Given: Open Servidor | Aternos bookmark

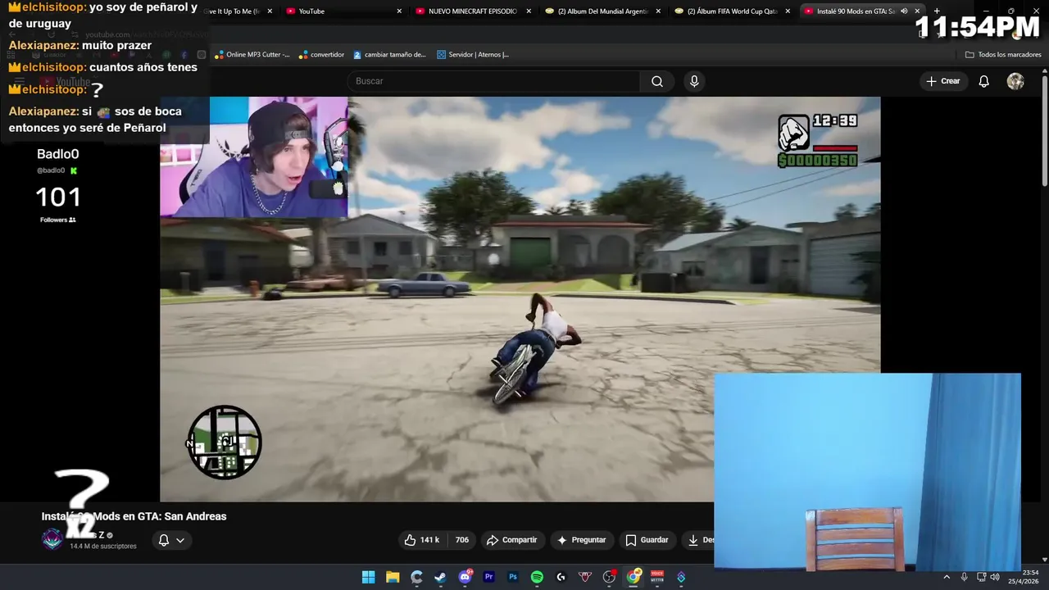Looking at the screenshot, I should (x=473, y=55).
